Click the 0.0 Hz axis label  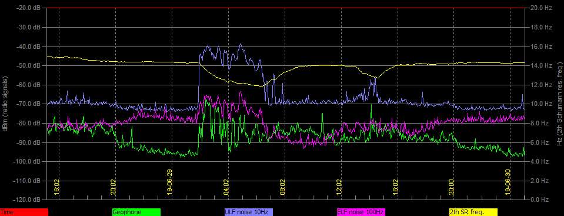coord(540,200)
